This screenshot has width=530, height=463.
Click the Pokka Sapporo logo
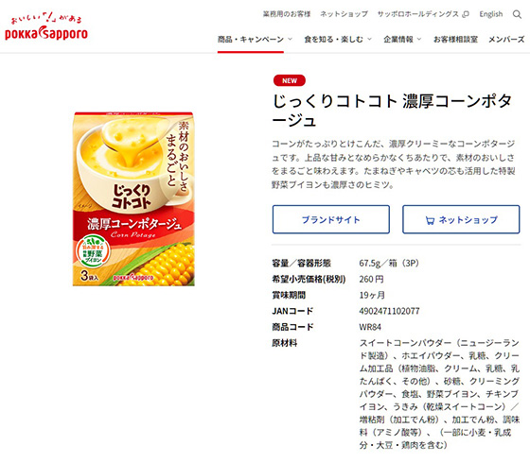click(x=46, y=27)
